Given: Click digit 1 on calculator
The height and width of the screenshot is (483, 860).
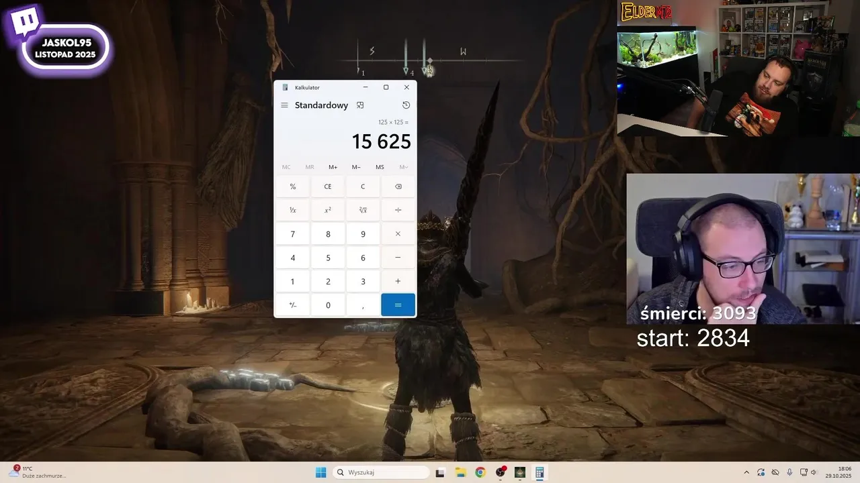Looking at the screenshot, I should point(292,281).
